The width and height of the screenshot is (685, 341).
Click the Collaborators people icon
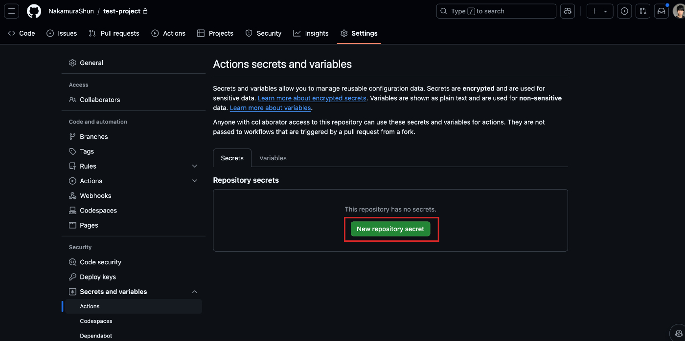[x=72, y=100]
